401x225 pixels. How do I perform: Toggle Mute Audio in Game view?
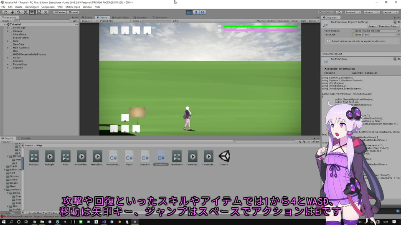point(283,21)
